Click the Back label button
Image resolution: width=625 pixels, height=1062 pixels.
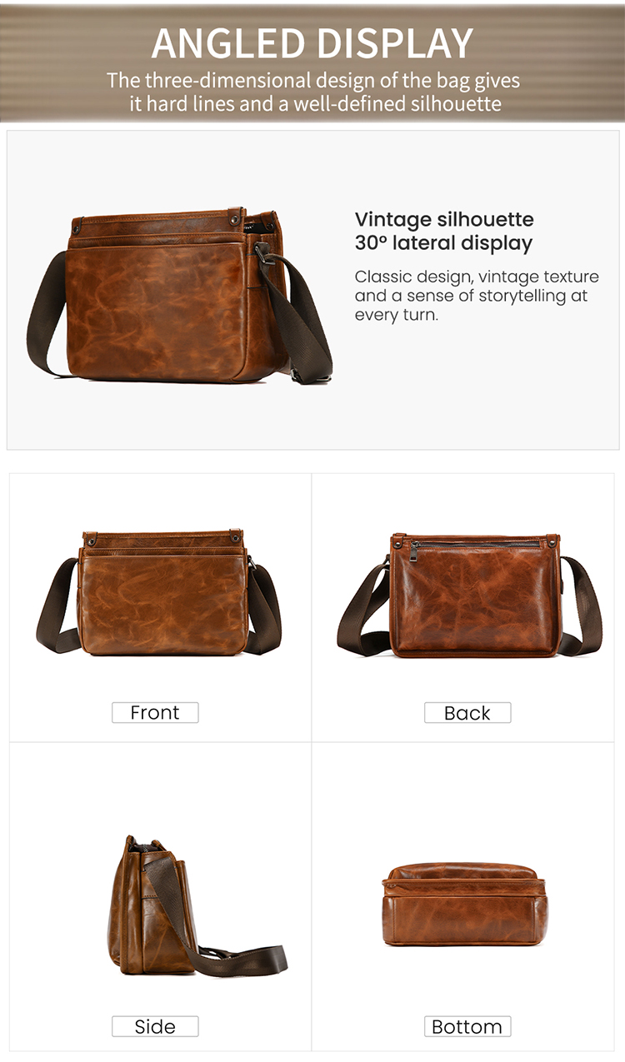coord(467,712)
